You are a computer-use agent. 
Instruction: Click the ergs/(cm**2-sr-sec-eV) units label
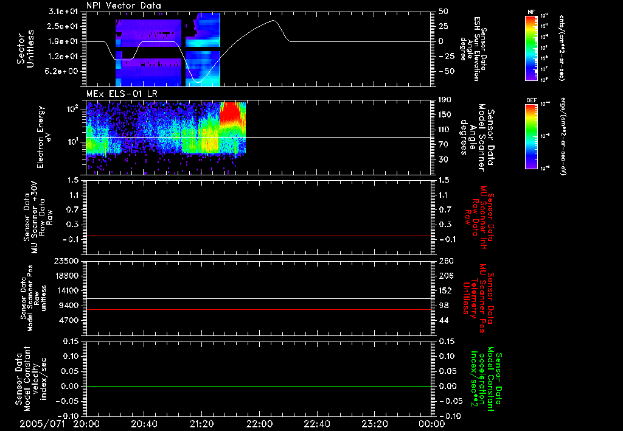coord(563,136)
